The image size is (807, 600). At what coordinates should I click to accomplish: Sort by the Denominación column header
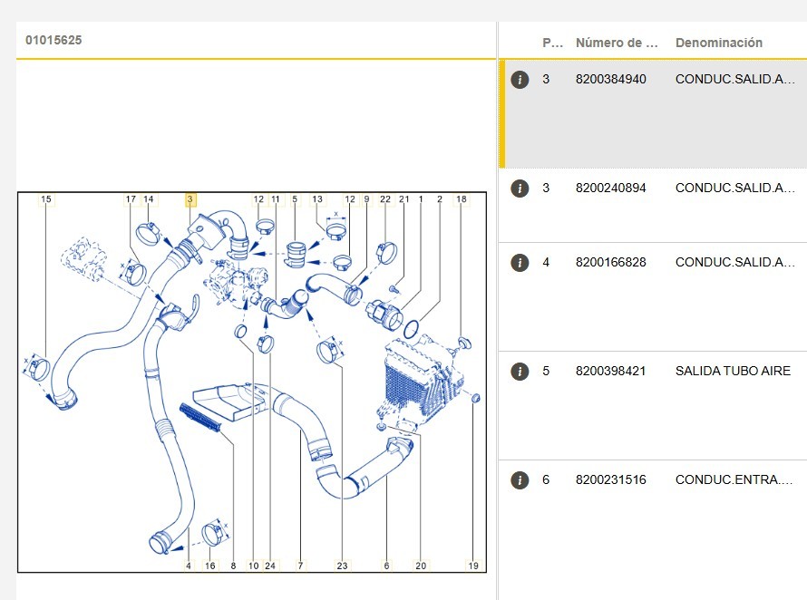[718, 43]
